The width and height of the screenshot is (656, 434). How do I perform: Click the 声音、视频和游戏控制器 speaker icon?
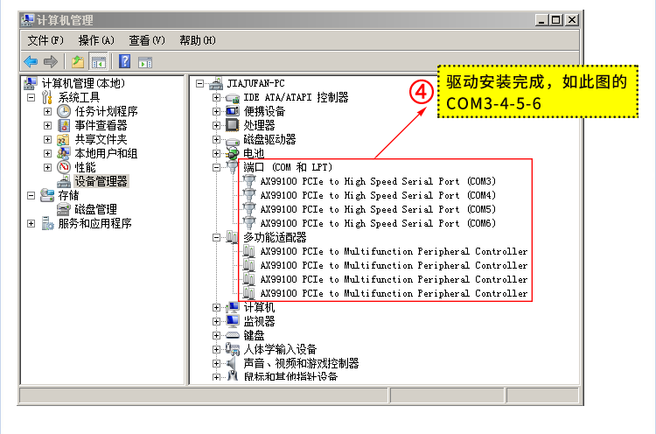[x=232, y=363]
